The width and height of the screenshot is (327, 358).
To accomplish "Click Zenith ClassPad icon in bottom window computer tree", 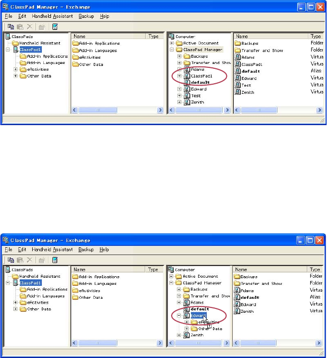I will pyautogui.click(x=187, y=335).
